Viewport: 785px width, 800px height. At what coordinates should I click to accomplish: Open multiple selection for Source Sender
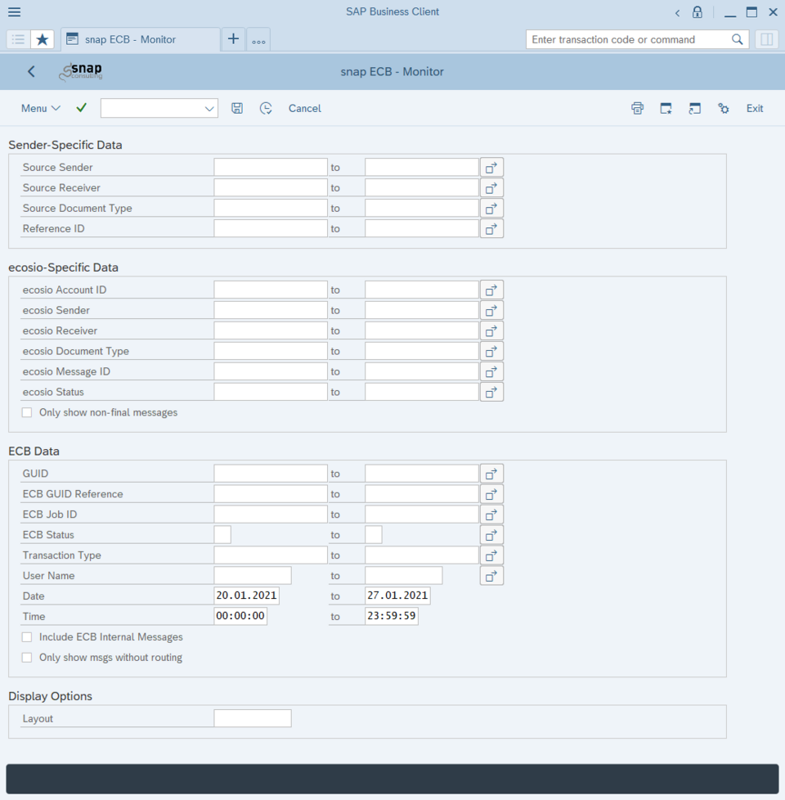point(491,168)
